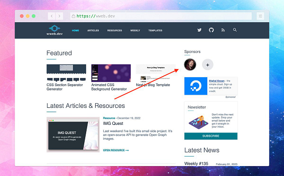Image resolution: width=284 pixels, height=176 pixels.
Task: Click the Featured section heading
Action: [59, 53]
